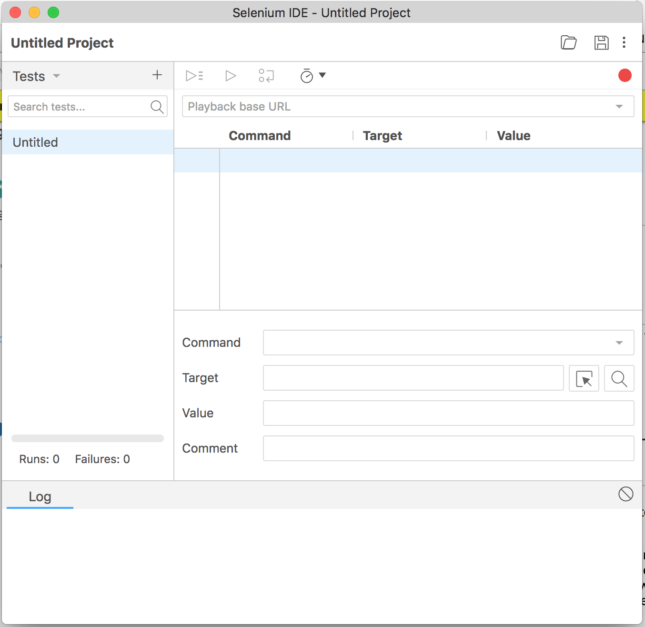Clear the log with the circle-slash icon
The height and width of the screenshot is (627, 645).
click(625, 494)
